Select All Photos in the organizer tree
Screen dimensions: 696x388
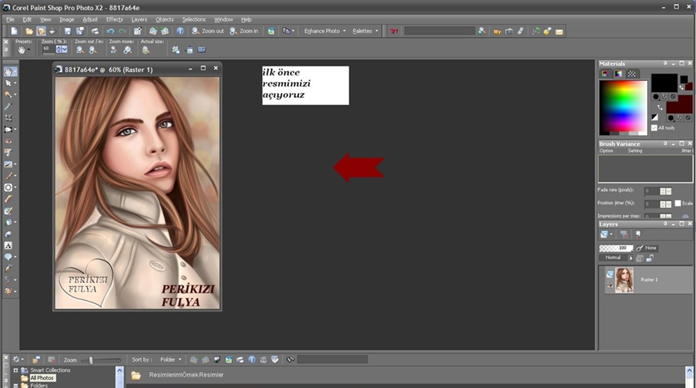coord(42,378)
